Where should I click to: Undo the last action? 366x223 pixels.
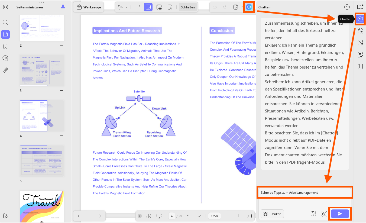pos(215,7)
